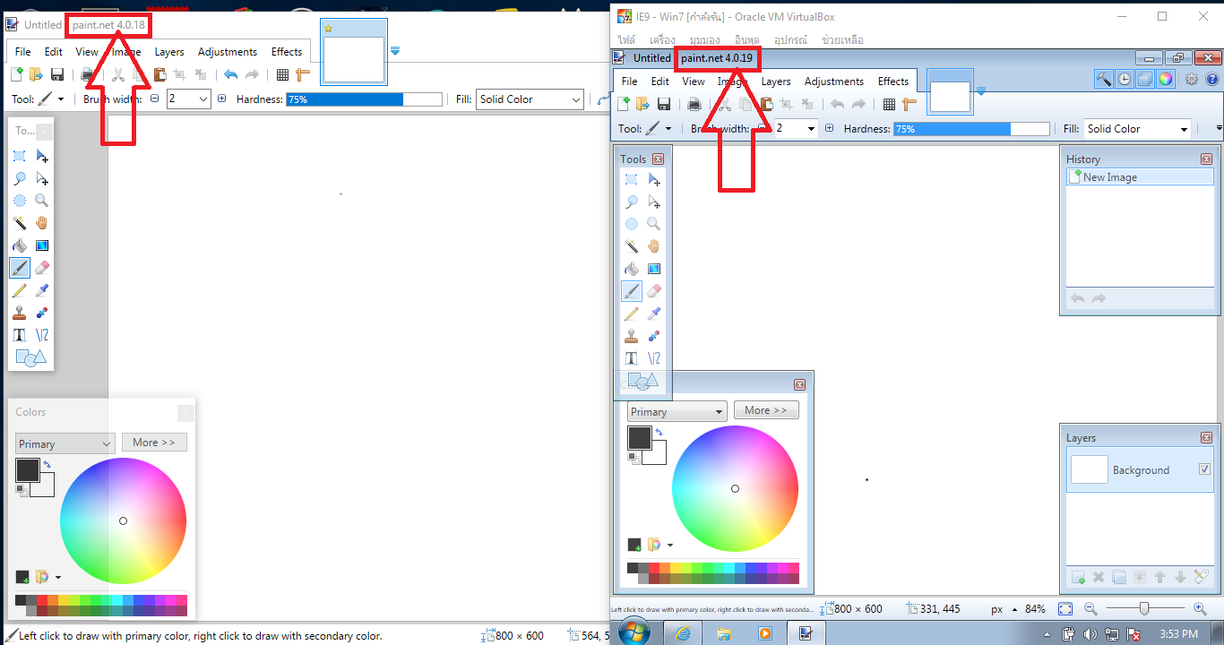This screenshot has height=645, width=1224.
Task: Open brush width dropdown in left window
Action: tap(203, 99)
